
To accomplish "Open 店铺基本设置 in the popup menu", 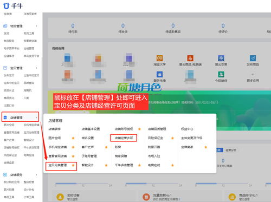I will coord(91,129).
